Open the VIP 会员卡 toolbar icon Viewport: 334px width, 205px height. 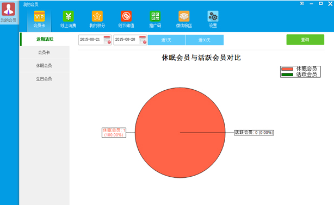[39, 16]
